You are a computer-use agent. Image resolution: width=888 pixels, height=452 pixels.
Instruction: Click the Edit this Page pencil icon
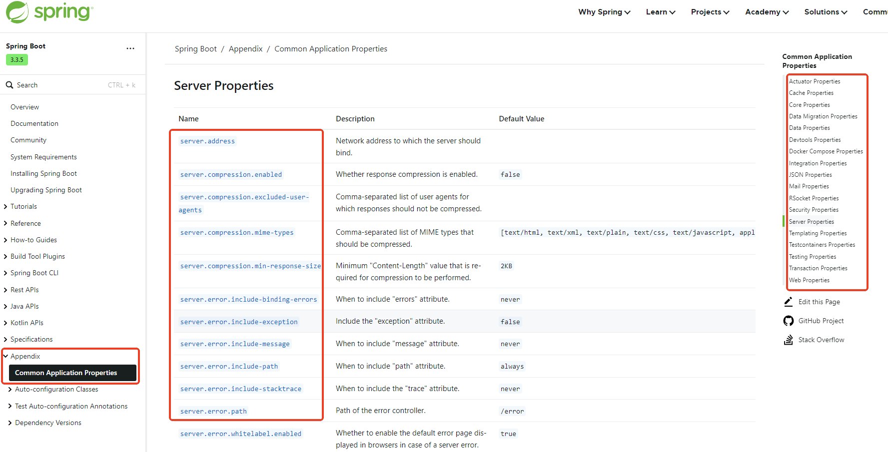(788, 302)
